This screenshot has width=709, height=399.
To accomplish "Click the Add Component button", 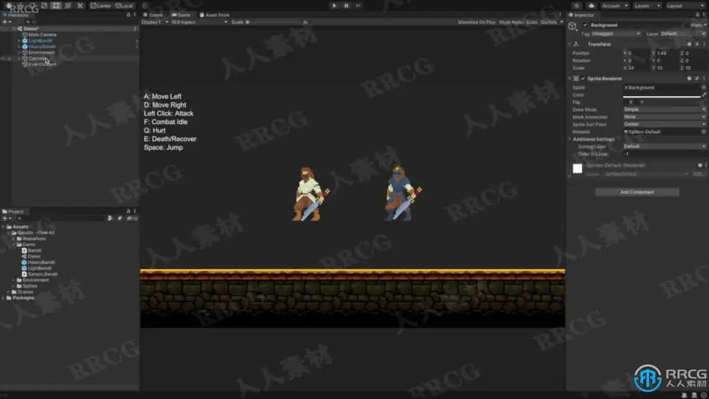I will pos(637,192).
